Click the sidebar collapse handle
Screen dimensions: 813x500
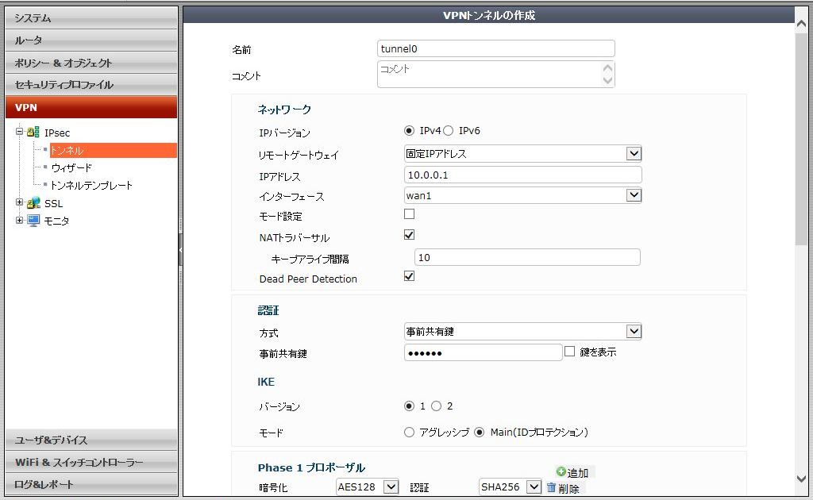tap(180, 250)
